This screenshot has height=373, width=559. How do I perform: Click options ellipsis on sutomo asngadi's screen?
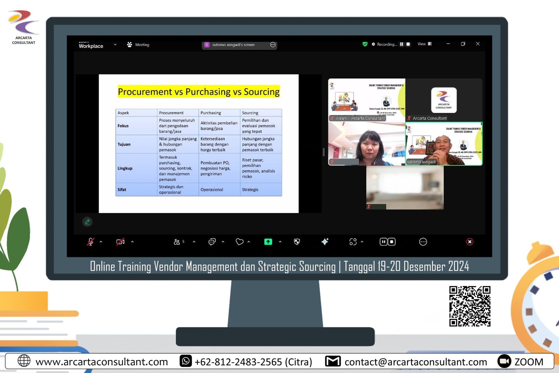click(273, 45)
